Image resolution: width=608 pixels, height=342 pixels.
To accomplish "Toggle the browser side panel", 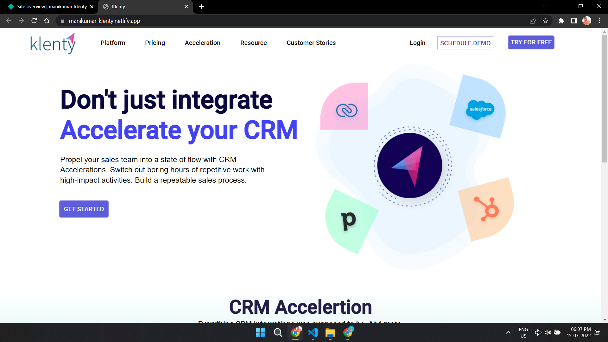I will 574,21.
